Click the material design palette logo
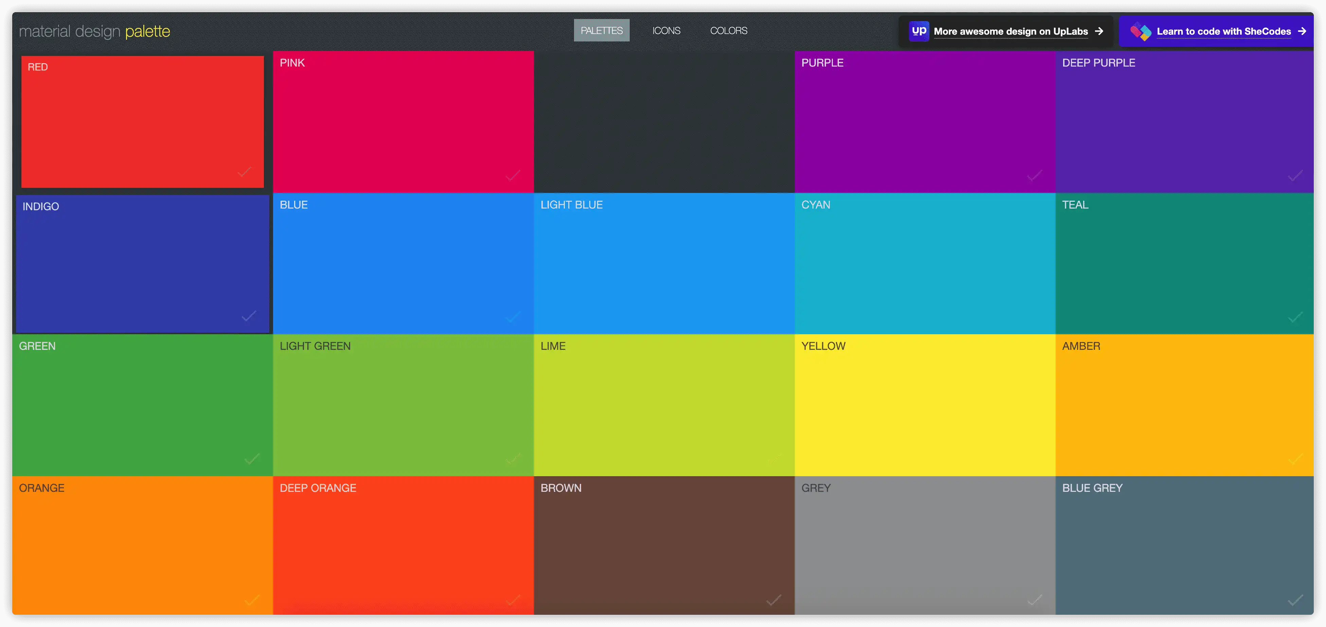Screen dimensions: 1326x627 click(x=95, y=31)
